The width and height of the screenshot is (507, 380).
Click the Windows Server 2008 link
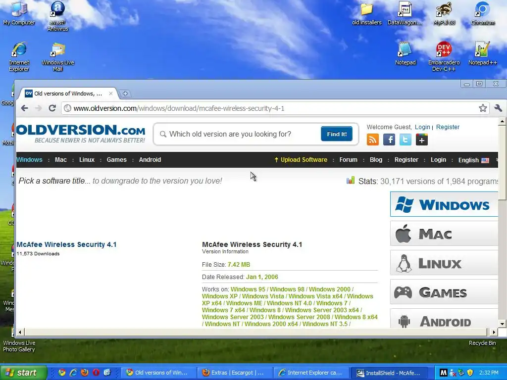[x=299, y=317]
